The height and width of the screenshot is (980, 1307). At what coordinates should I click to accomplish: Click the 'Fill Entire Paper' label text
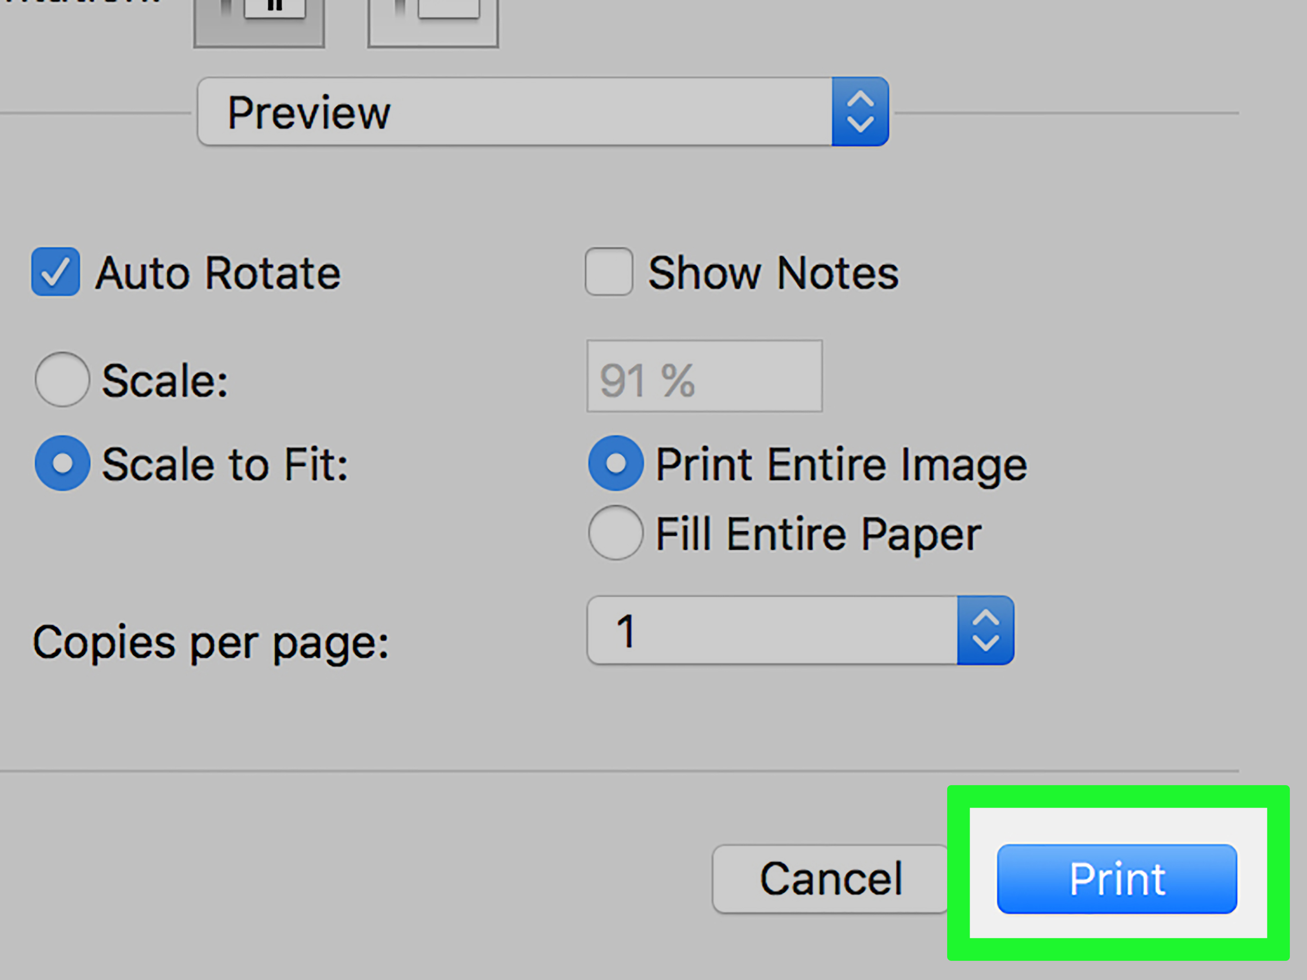pyautogui.click(x=819, y=535)
